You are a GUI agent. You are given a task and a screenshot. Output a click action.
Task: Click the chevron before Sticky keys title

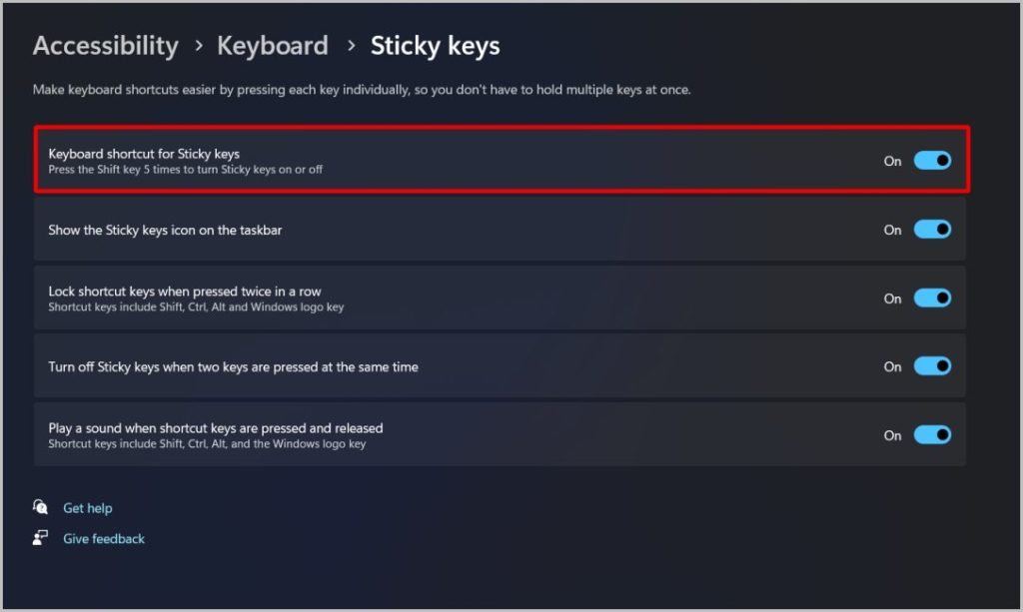point(352,46)
